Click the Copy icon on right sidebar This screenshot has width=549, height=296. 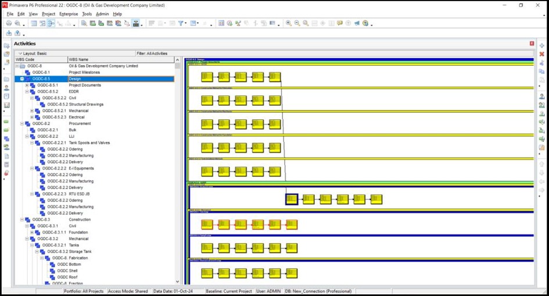tap(541, 71)
